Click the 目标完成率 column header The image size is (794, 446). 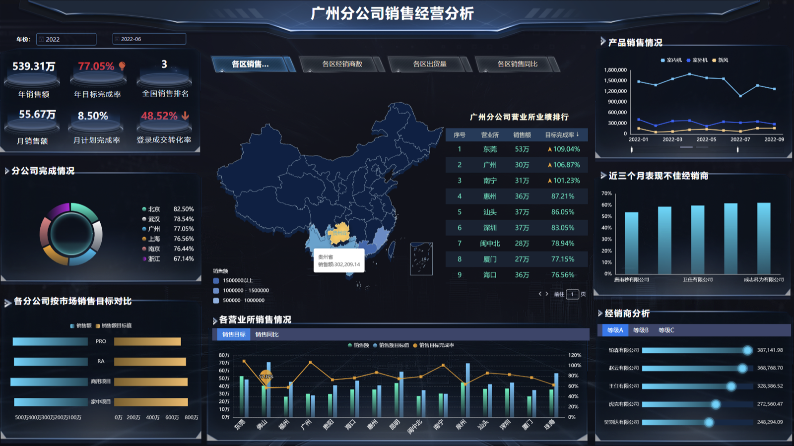[x=559, y=135]
